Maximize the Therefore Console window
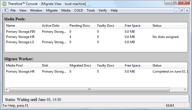The width and height of the screenshot is (192, 110). point(175,3)
